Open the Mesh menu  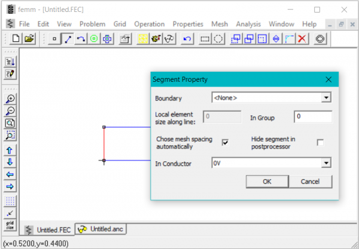point(220,24)
